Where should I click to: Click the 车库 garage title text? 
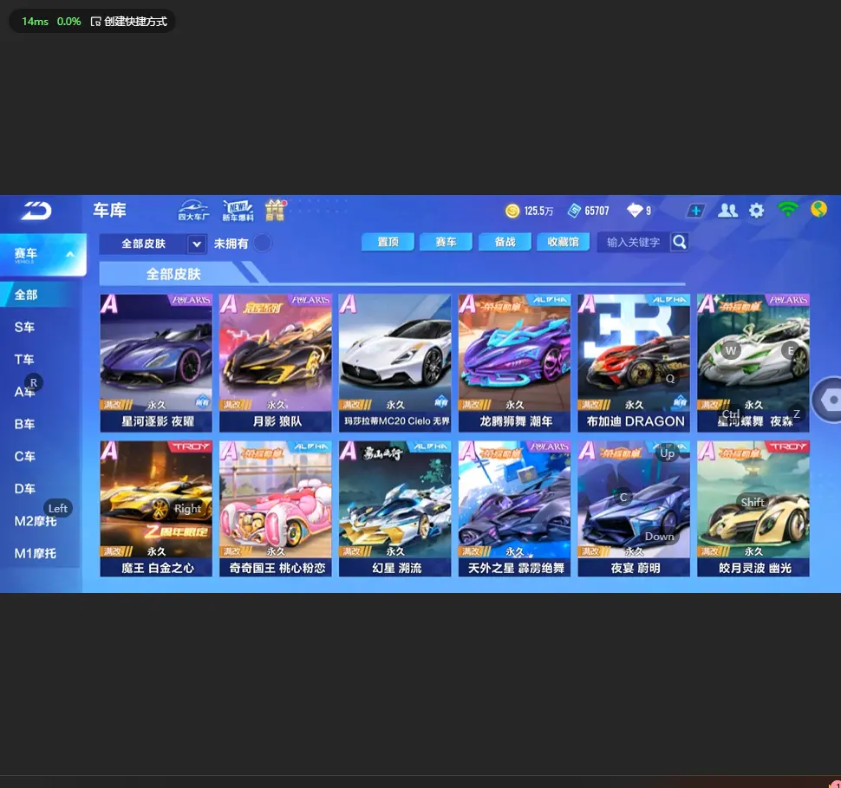coord(109,211)
